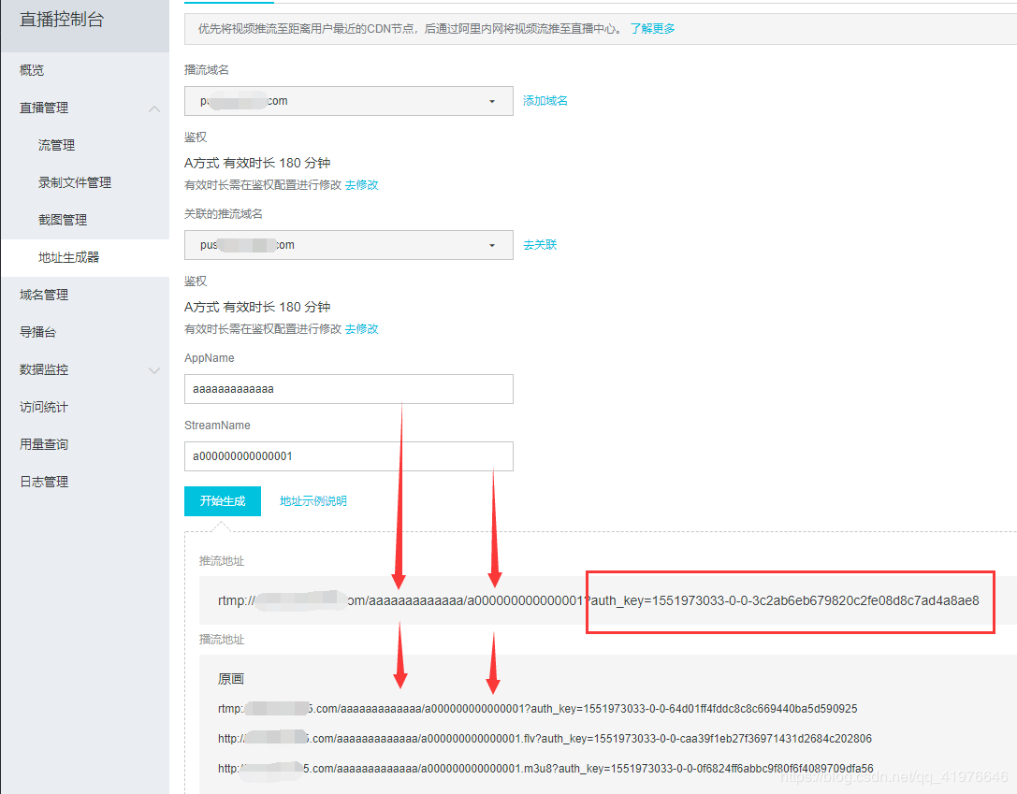Open 概览 in the sidebar
Screen dimensions: 1017x794
point(32,70)
